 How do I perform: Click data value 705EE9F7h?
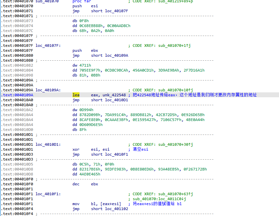click(90, 70)
